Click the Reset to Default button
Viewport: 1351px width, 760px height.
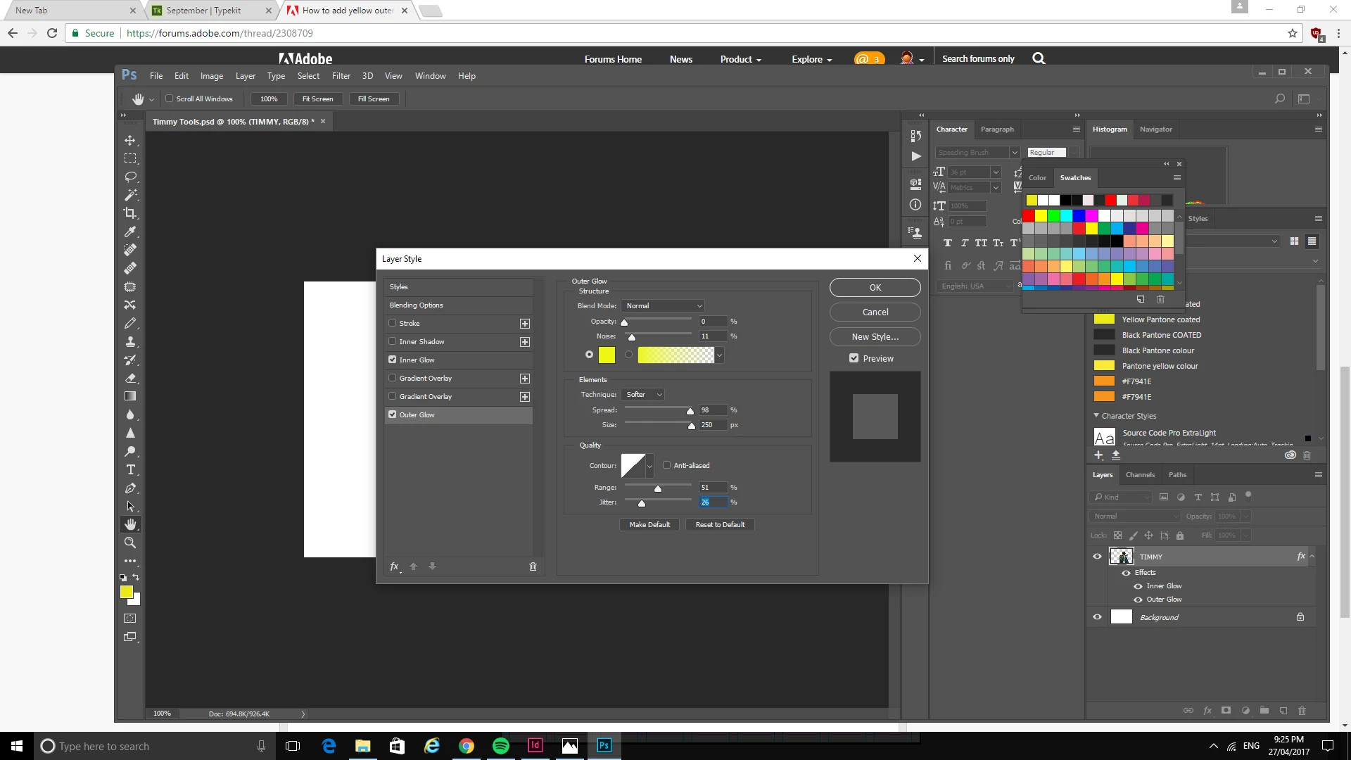click(x=719, y=525)
